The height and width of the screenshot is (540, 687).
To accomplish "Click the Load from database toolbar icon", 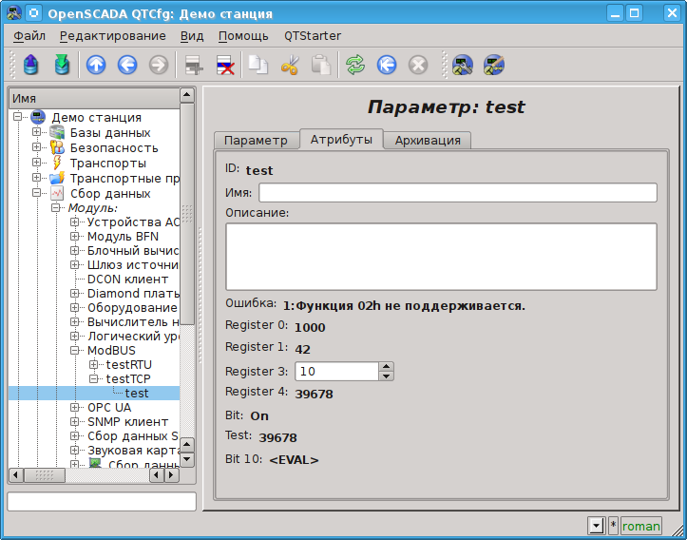I will click(x=31, y=65).
